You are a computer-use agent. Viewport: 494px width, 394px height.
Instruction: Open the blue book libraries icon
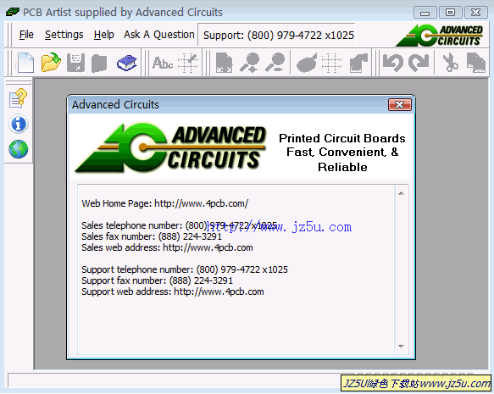(127, 63)
